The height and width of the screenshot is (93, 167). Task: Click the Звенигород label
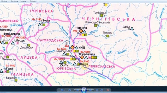(9, 59)
